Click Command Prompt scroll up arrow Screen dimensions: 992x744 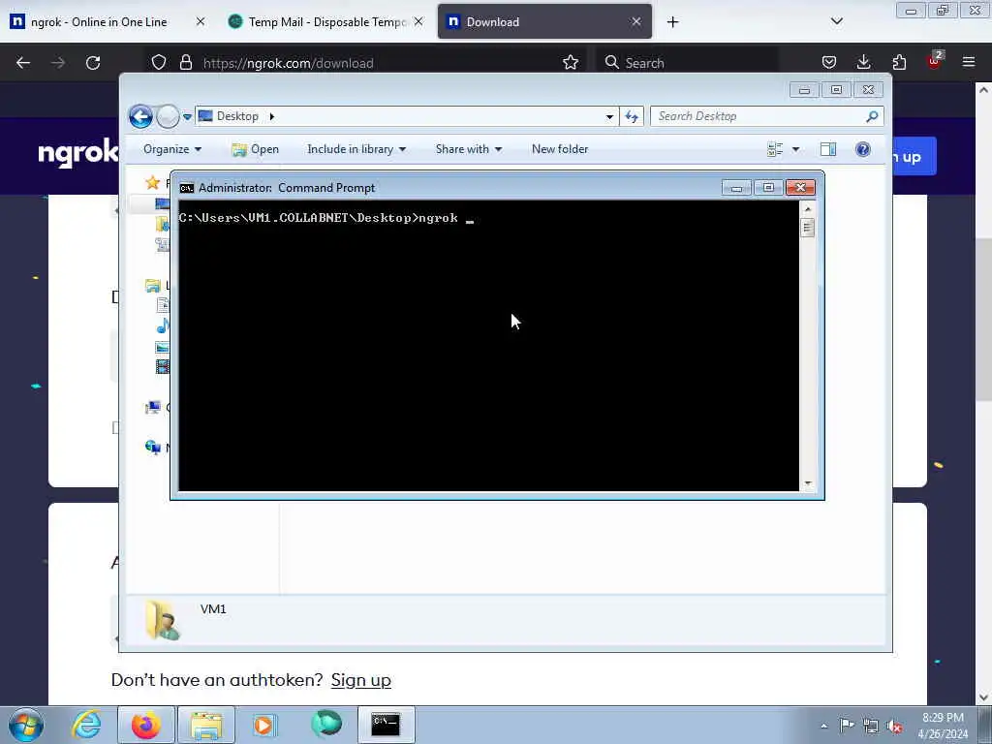tap(807, 209)
